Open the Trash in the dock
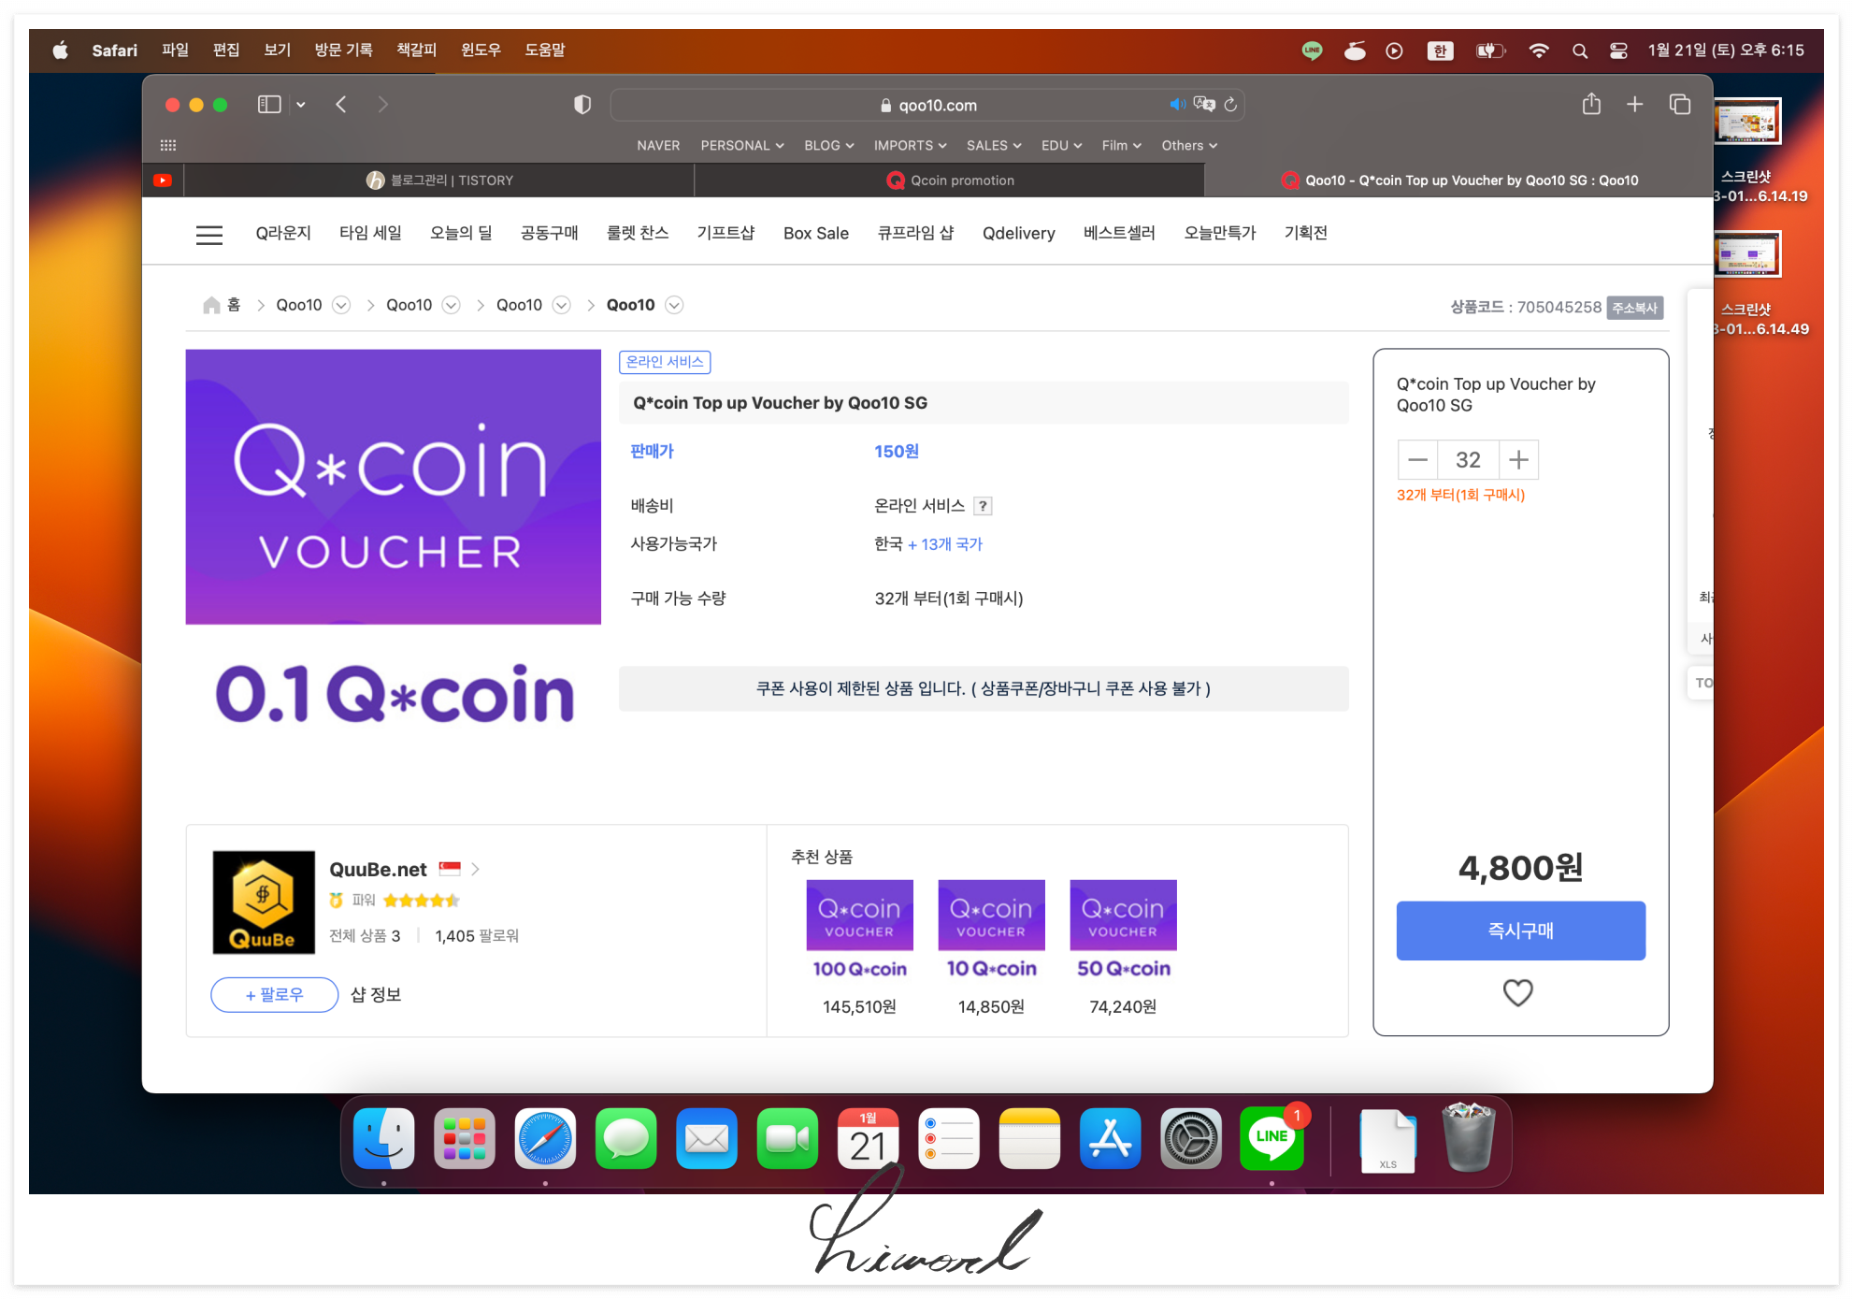This screenshot has height=1299, width=1853. tap(1469, 1137)
